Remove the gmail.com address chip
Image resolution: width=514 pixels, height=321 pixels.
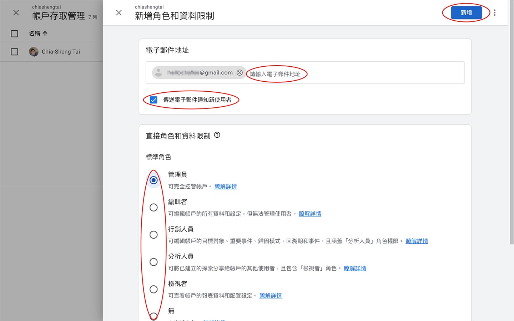(x=240, y=72)
